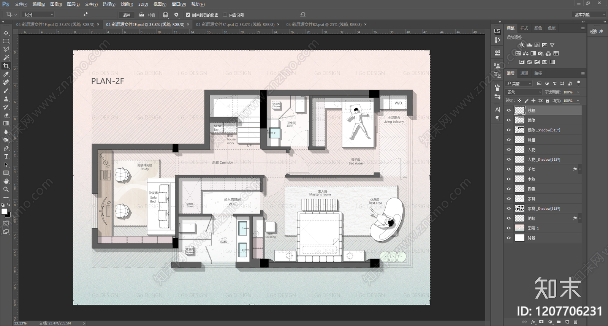Add a Color Balance adjustment
Viewport: 608px width, 326px height.
526,54
